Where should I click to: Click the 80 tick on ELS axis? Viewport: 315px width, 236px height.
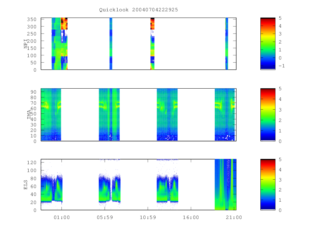[34, 178]
